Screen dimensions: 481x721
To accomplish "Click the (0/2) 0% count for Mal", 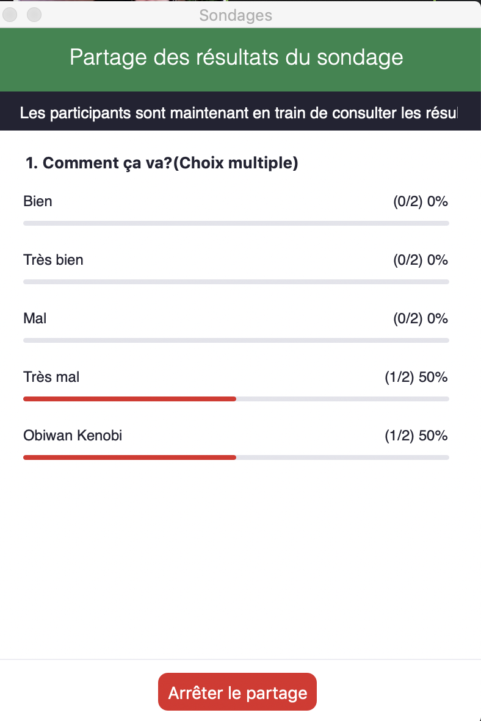I will click(x=421, y=318).
